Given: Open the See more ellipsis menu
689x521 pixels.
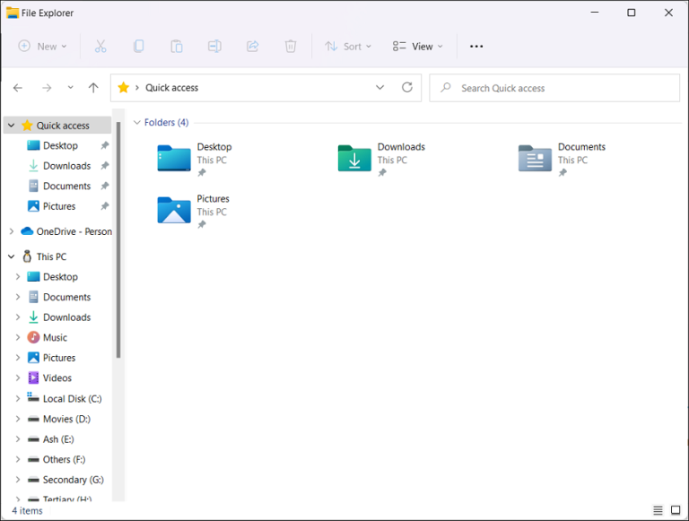Looking at the screenshot, I should click(476, 46).
